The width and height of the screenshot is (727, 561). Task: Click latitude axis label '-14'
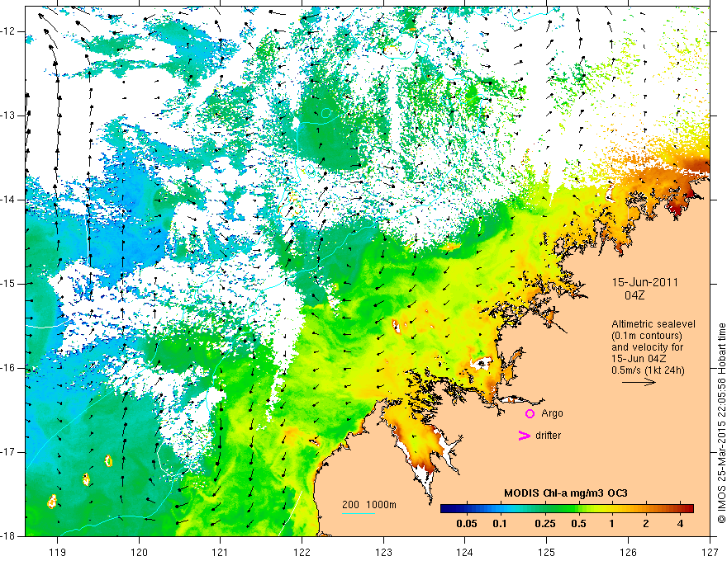8,200
